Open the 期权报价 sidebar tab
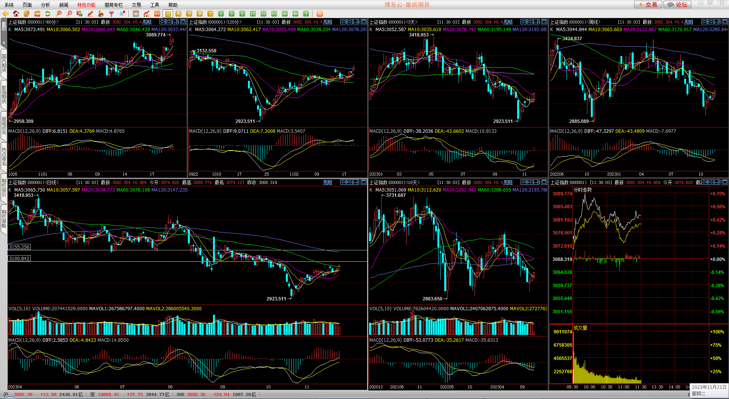The image size is (729, 399). [4, 188]
